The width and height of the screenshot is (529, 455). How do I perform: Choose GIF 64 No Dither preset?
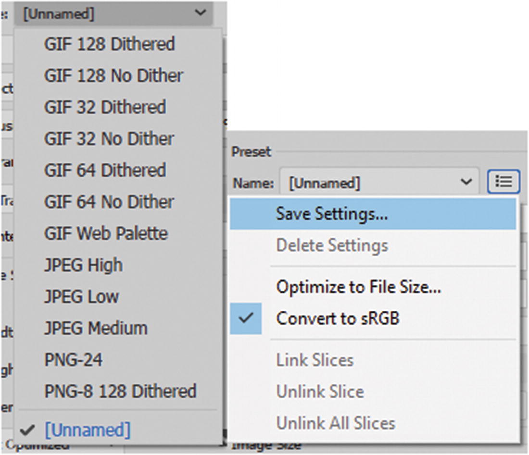[109, 202]
